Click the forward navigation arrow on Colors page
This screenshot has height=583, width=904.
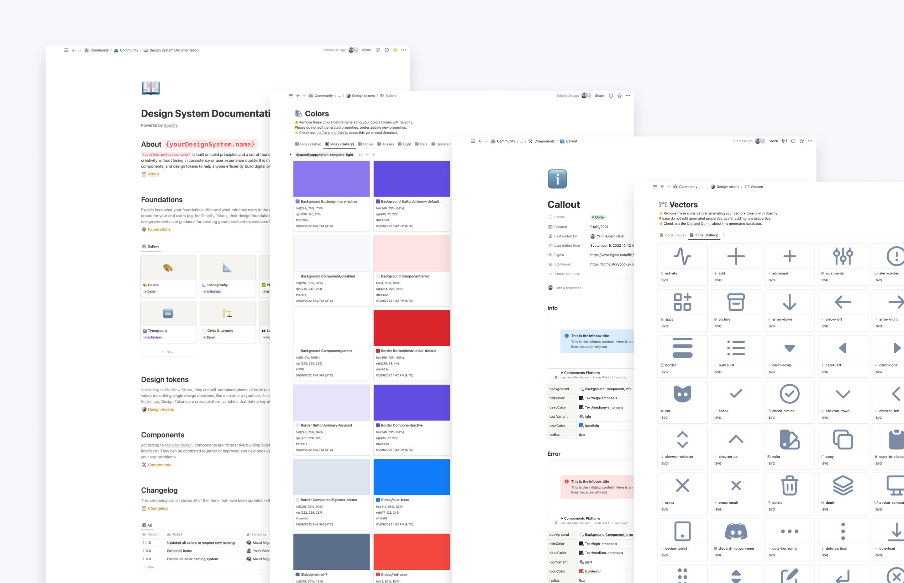click(x=304, y=95)
